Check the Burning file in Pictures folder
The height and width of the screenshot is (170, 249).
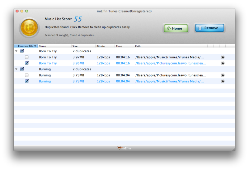(x=27, y=75)
